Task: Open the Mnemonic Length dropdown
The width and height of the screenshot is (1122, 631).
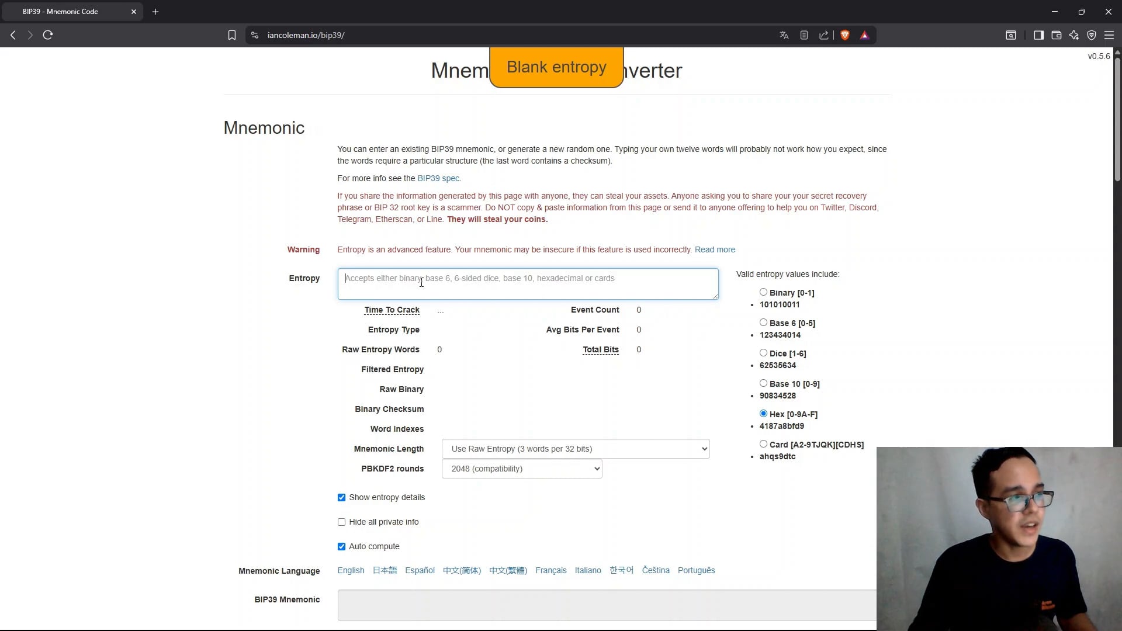Action: [576, 449]
